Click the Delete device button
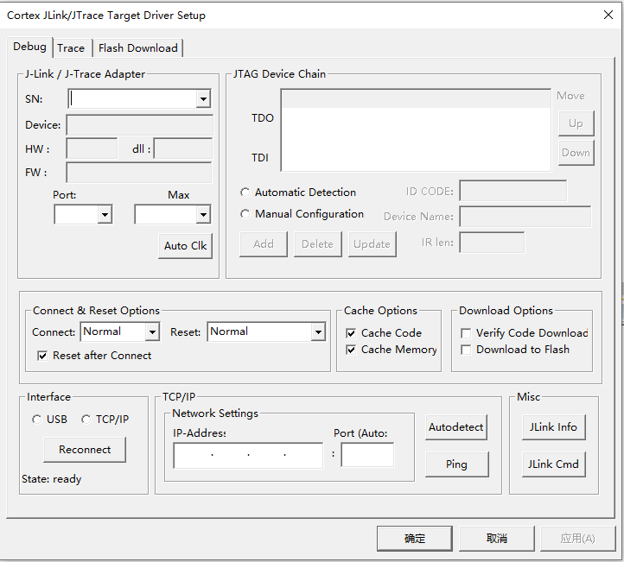Image resolution: width=624 pixels, height=562 pixels. pos(317,244)
